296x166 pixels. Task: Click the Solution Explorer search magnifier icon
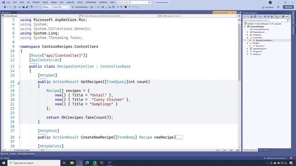[x=288, y=20]
